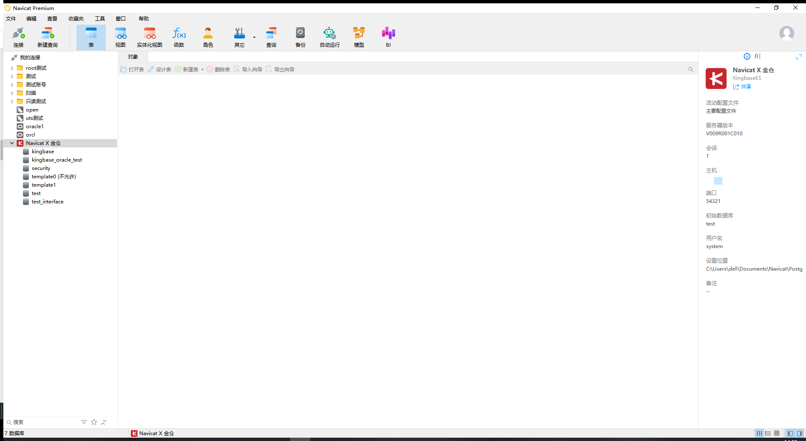Screen dimensions: 806x441
Task: Click the favorites star icon
Action: (94, 422)
